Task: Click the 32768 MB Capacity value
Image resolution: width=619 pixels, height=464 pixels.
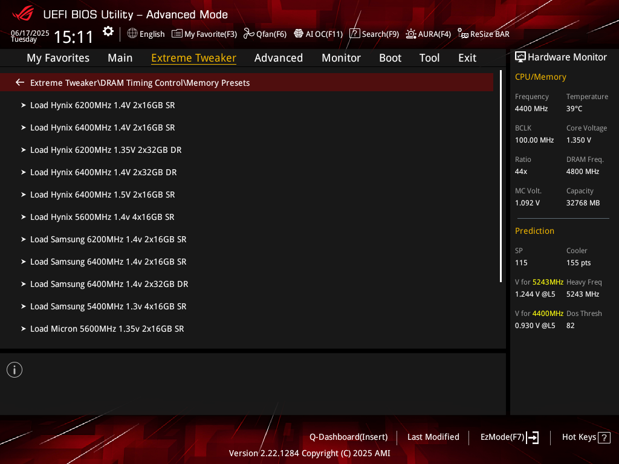Action: 583,203
